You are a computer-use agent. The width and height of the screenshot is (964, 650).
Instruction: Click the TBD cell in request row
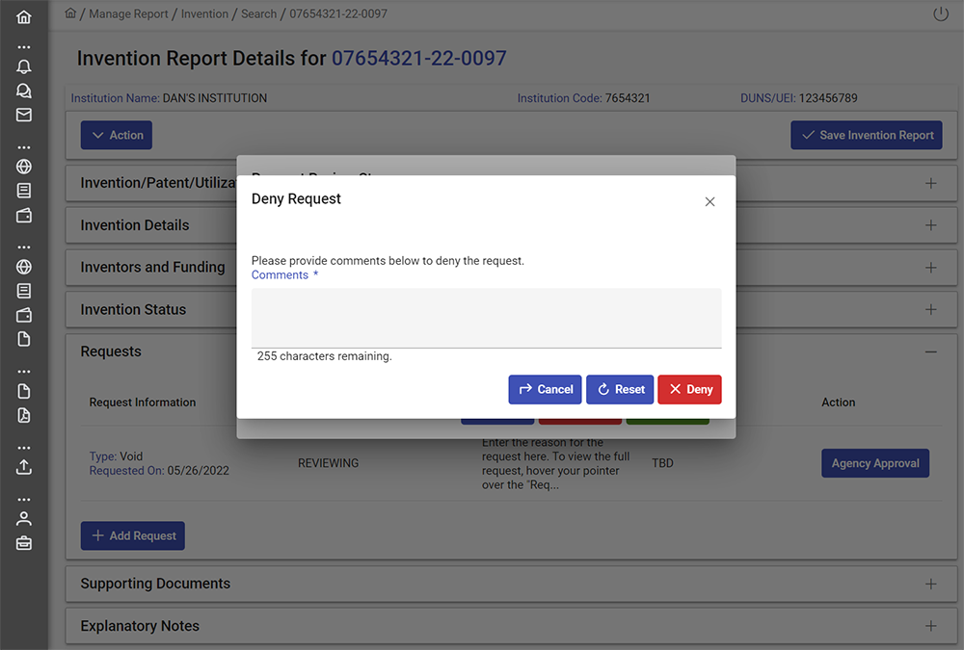663,463
